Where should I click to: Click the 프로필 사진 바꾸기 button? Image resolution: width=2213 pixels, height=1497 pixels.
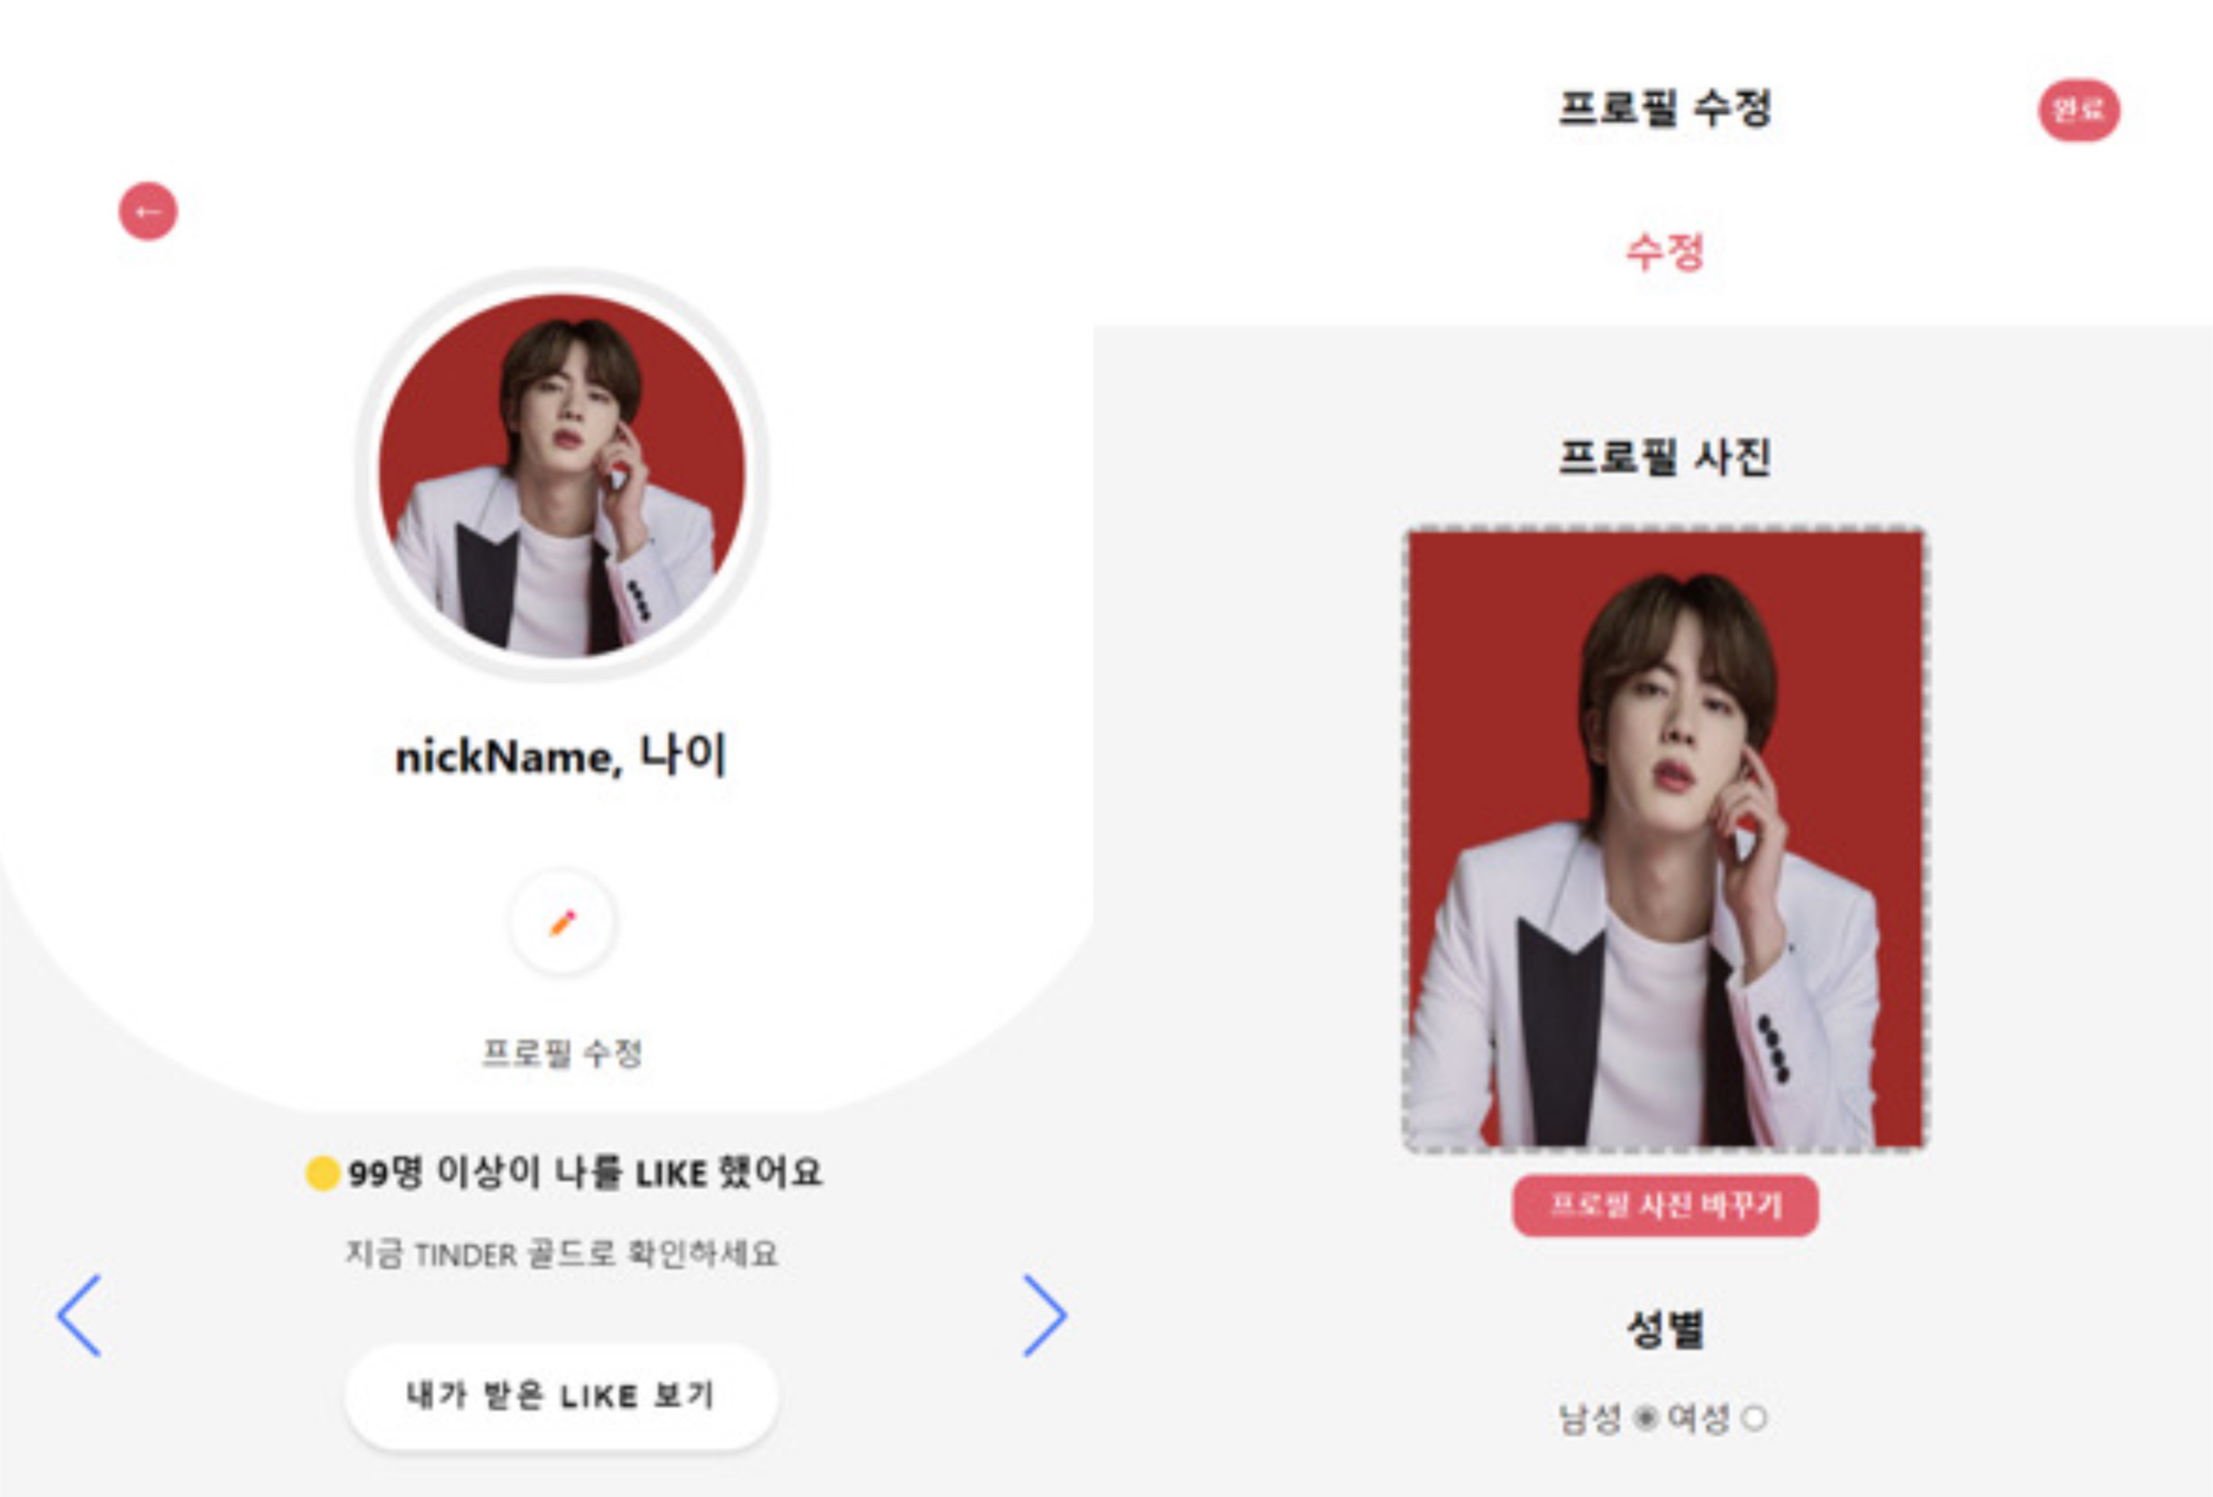coord(1665,1206)
